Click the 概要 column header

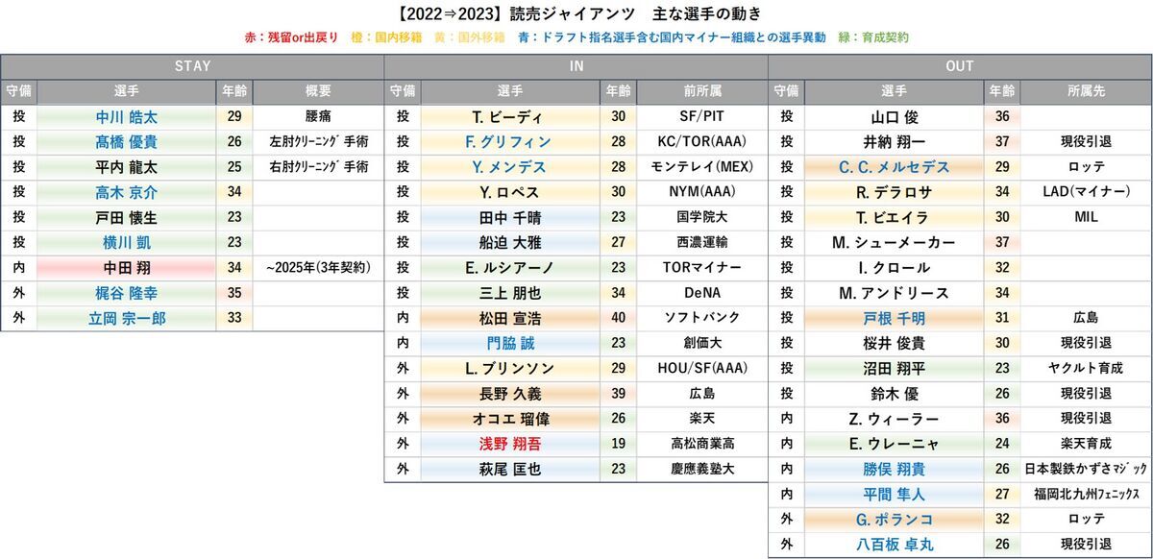pos(317,91)
